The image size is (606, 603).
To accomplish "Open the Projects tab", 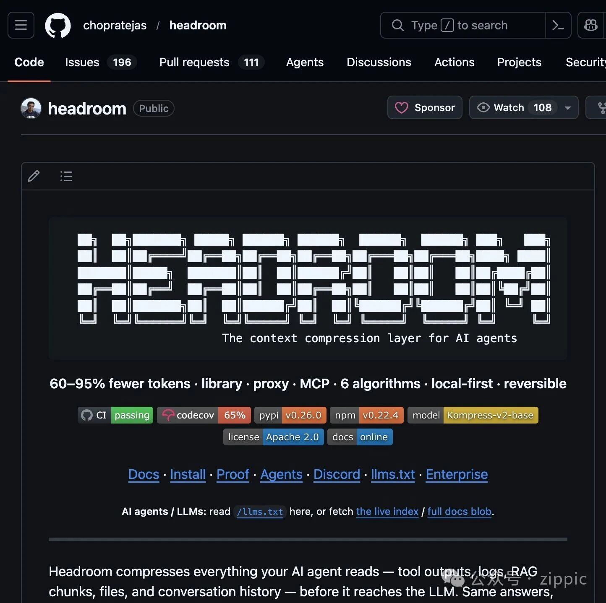I will [x=519, y=62].
